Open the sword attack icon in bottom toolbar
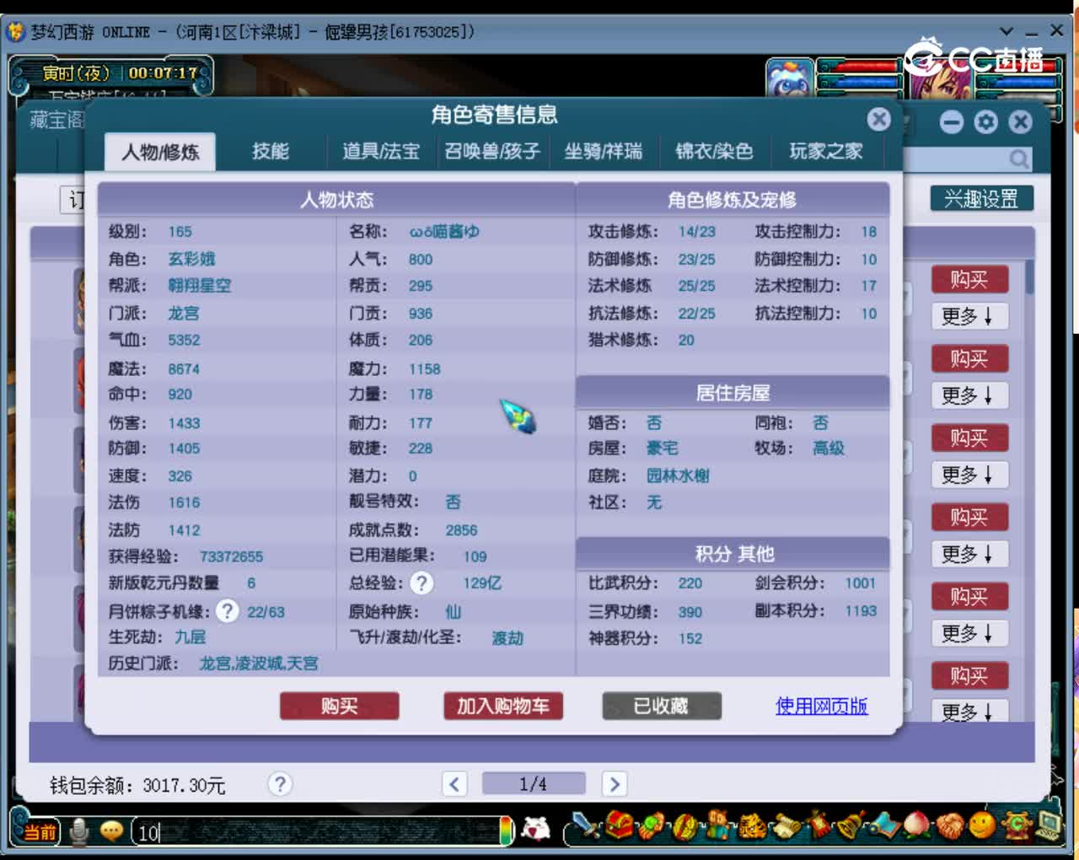This screenshot has width=1079, height=860. 586,825
